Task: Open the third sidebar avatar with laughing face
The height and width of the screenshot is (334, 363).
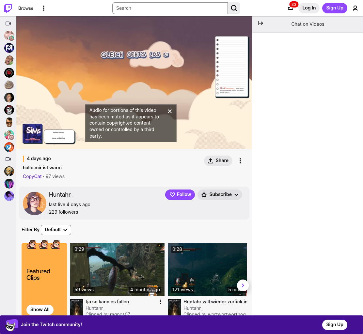Action: [9, 60]
